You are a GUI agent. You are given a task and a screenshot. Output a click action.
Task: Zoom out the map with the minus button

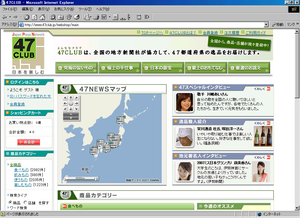(71, 114)
